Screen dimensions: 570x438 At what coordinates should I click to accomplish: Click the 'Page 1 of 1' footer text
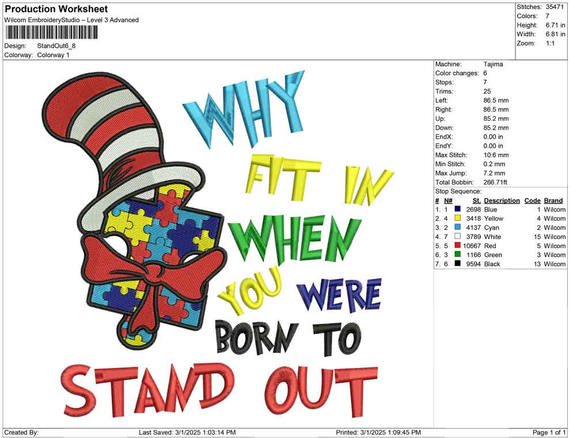(549, 432)
